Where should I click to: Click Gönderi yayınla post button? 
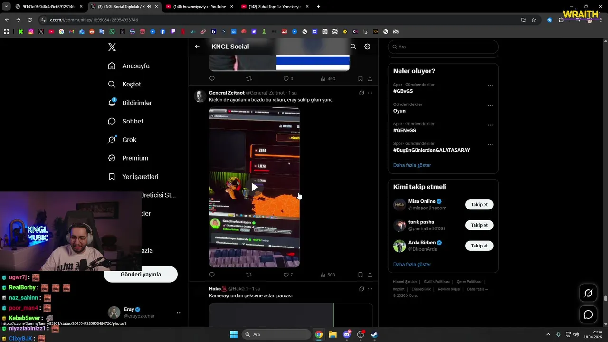coord(141,274)
